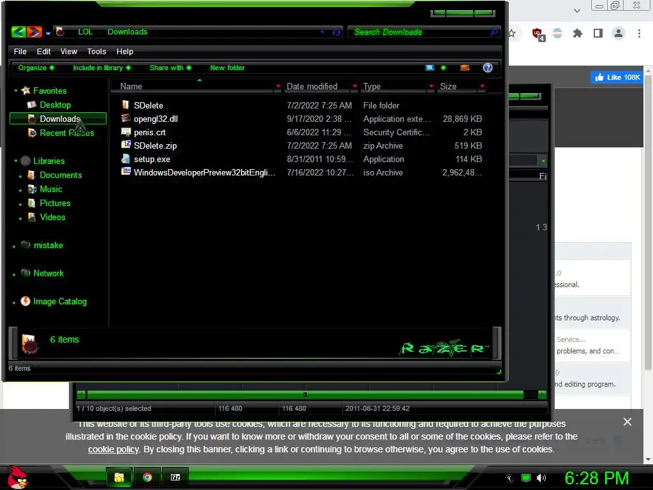Image resolution: width=653 pixels, height=490 pixels.
Task: Click the Facebook Like 108K button
Action: tap(617, 77)
